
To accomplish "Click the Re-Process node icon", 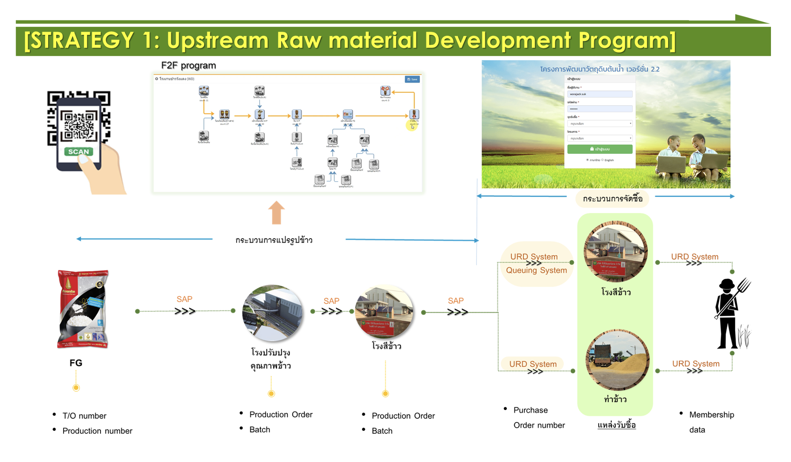I will [x=385, y=91].
